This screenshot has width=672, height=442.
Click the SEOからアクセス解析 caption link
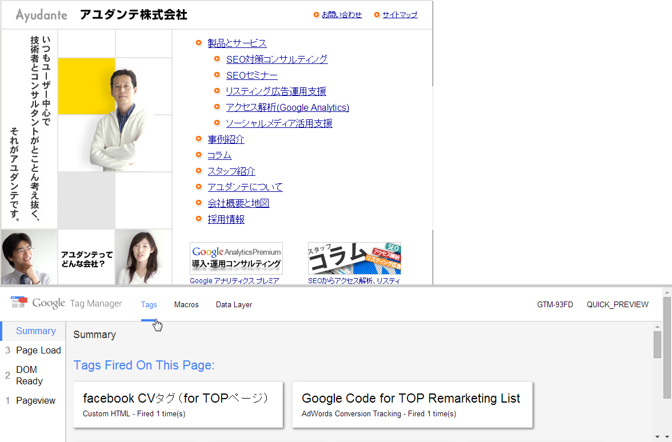[x=354, y=280]
